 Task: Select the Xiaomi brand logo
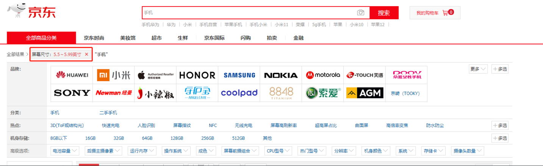pos(114,75)
